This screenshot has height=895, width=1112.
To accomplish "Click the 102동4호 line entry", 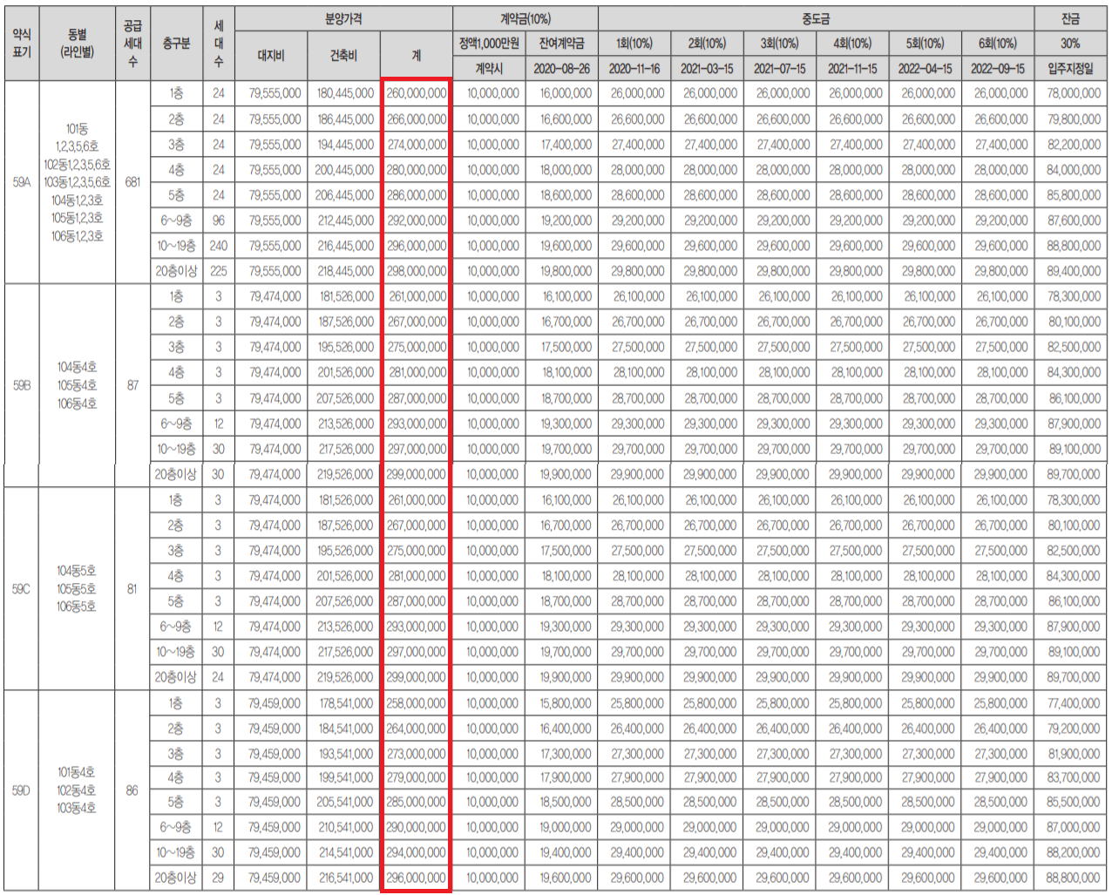I will click(77, 790).
